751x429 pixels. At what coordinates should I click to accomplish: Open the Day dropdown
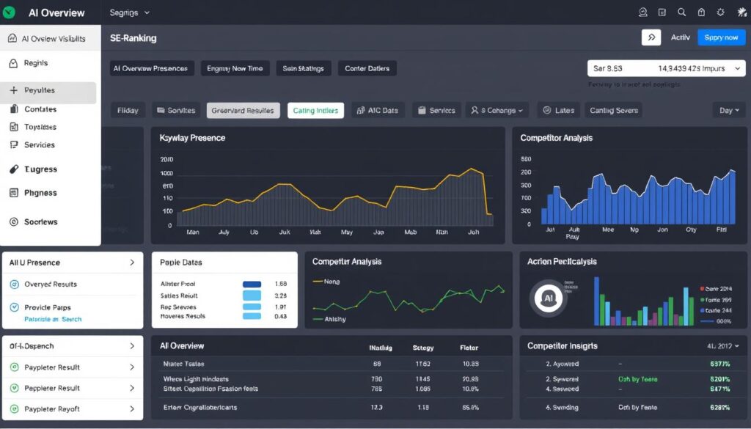coord(729,110)
